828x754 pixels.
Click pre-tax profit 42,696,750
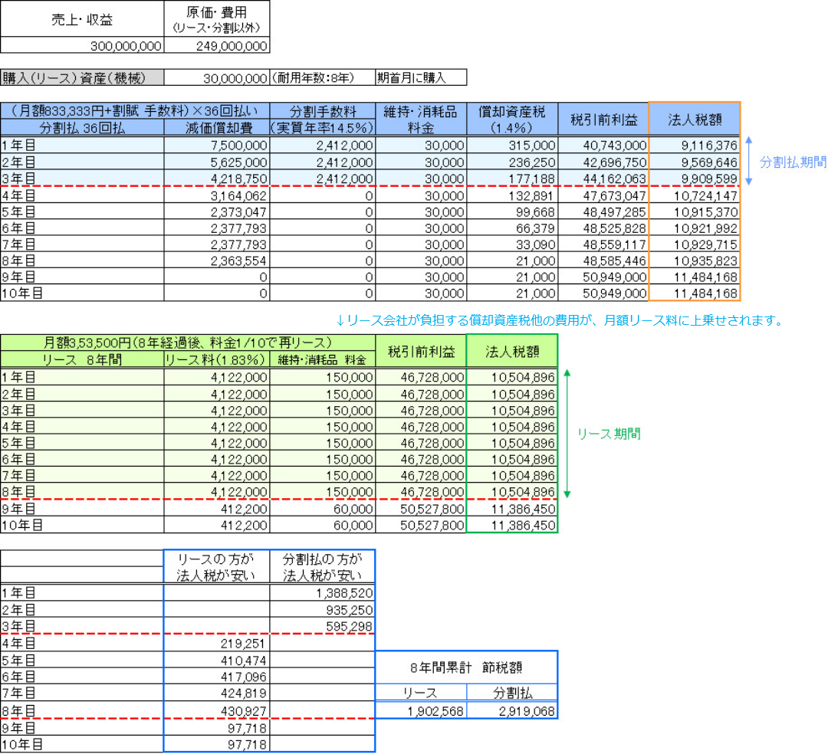tap(603, 162)
